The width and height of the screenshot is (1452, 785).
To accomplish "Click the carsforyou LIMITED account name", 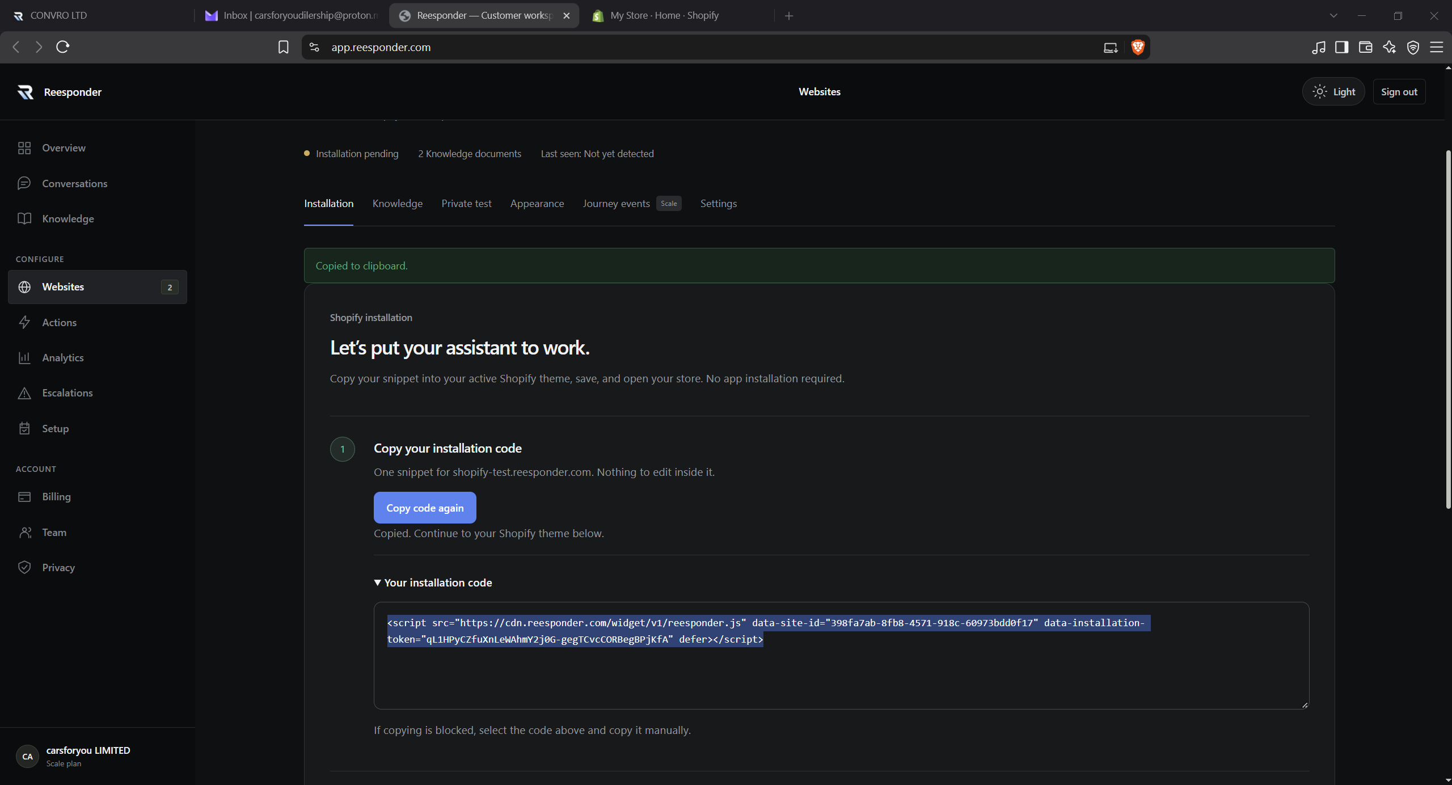I will click(88, 750).
